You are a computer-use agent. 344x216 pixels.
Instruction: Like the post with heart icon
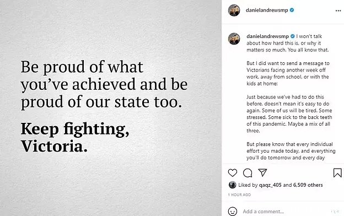pos(233,173)
